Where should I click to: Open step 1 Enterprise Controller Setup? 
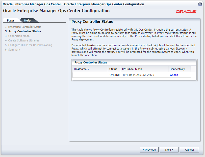23,27
